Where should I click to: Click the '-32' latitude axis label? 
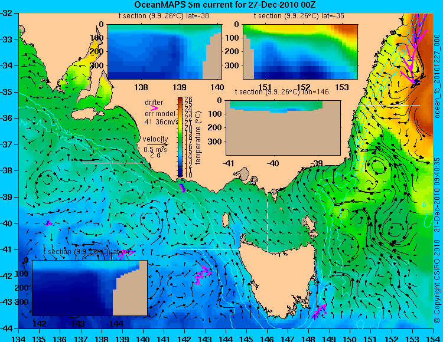(6, 13)
